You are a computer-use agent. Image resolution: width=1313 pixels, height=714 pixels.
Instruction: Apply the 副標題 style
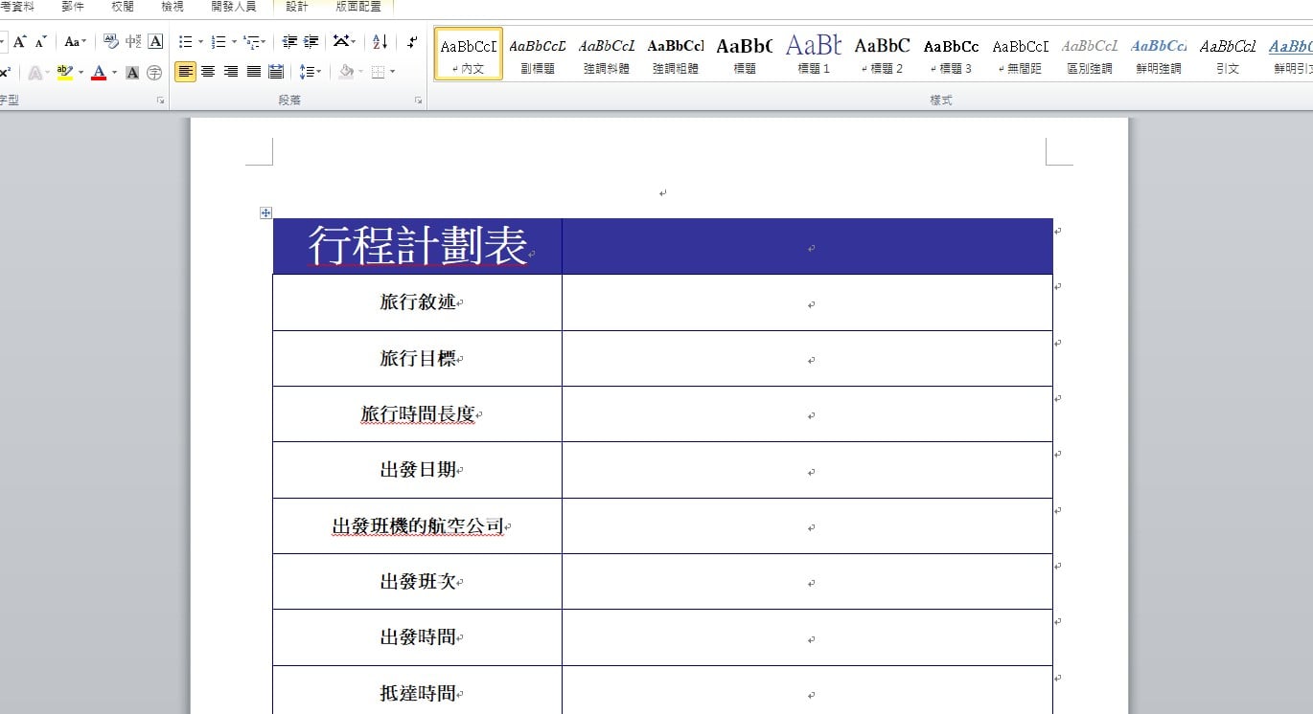pyautogui.click(x=538, y=54)
